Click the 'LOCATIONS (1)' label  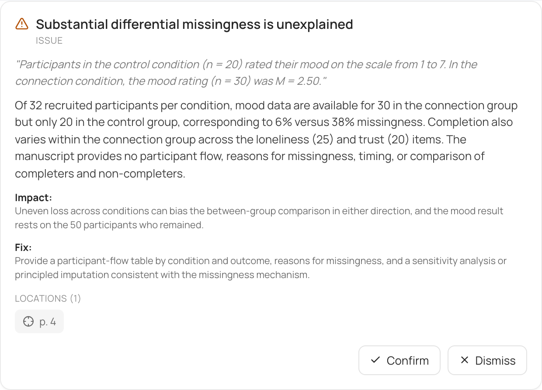coord(48,299)
